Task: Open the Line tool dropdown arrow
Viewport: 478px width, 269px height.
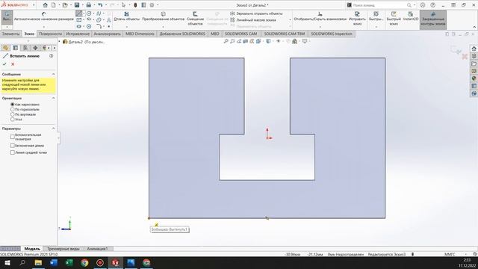Action: click(84, 13)
